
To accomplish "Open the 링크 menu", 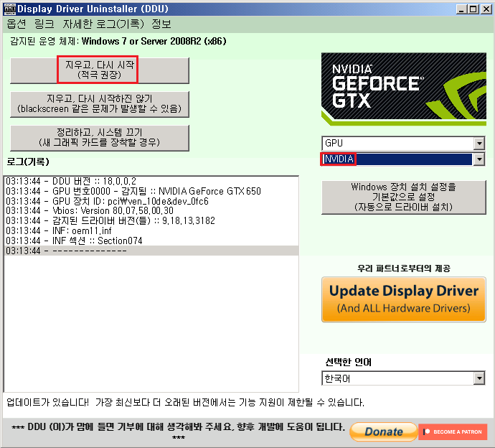I will [44, 24].
